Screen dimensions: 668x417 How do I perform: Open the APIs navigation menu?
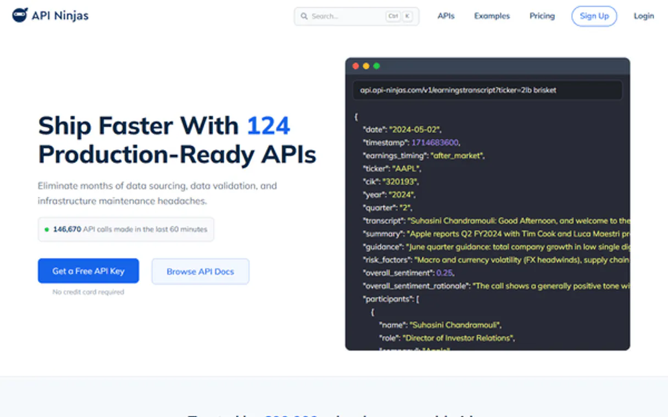coord(446,16)
